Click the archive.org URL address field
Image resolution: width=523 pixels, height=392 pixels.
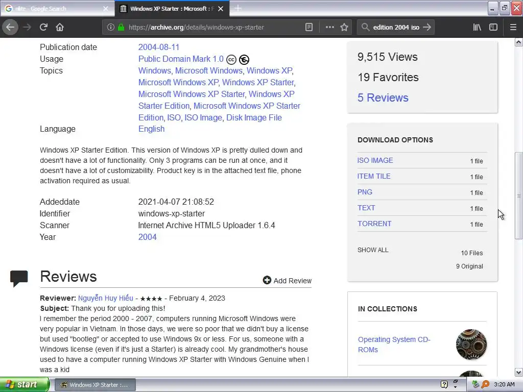196,28
